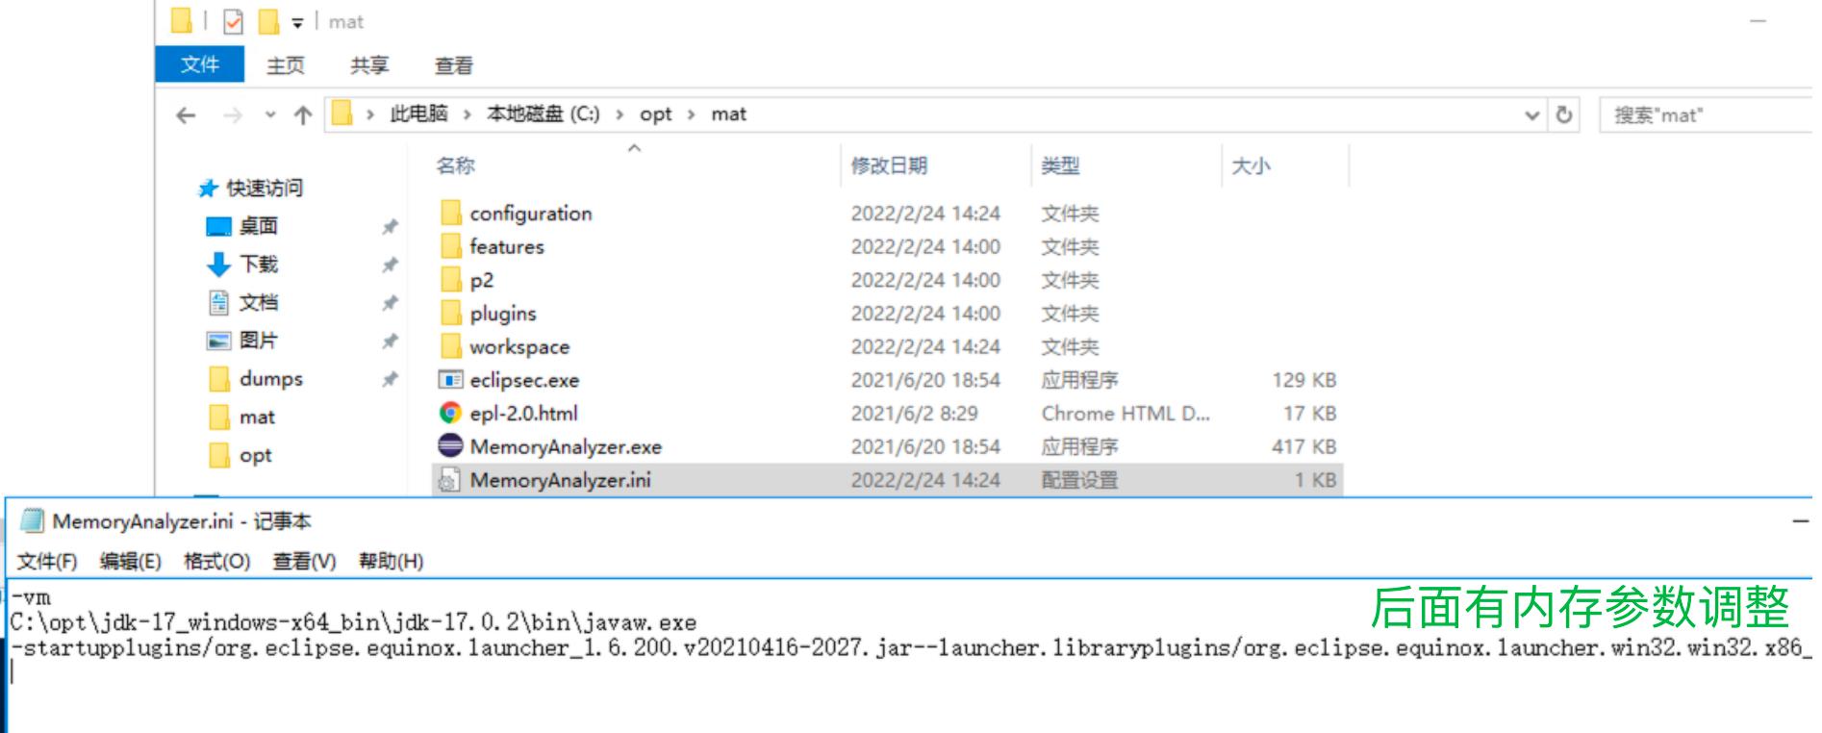The image size is (1822, 733).
Task: Open Notepad 查看(V) menu
Action: 304,561
